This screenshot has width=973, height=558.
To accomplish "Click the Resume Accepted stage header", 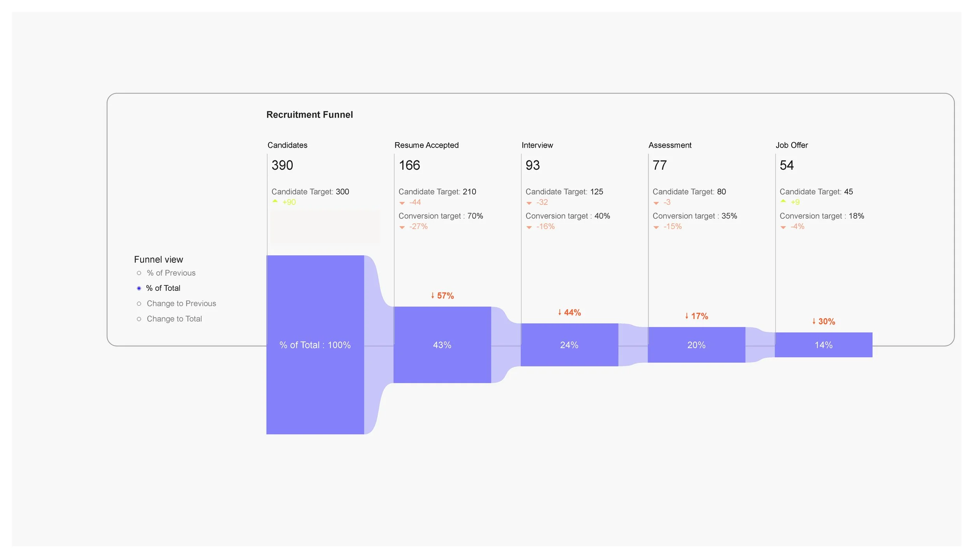I will point(427,145).
